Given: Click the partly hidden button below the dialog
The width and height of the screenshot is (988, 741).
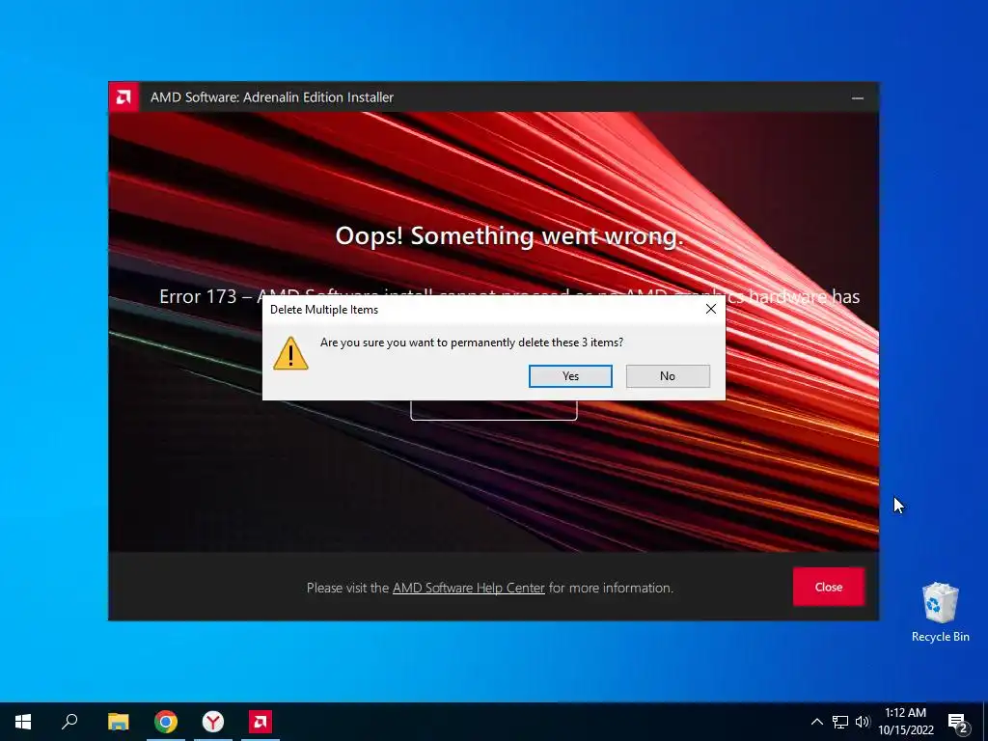Looking at the screenshot, I should coord(494,409).
